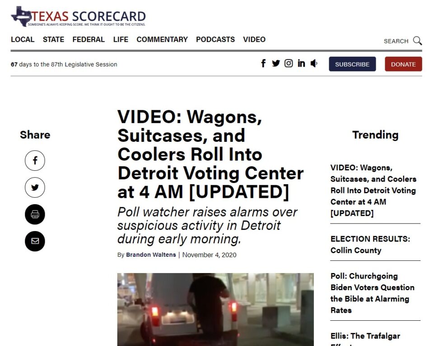The height and width of the screenshot is (346, 434).
Task: Open trending Election Results Collin County
Action: click(370, 244)
